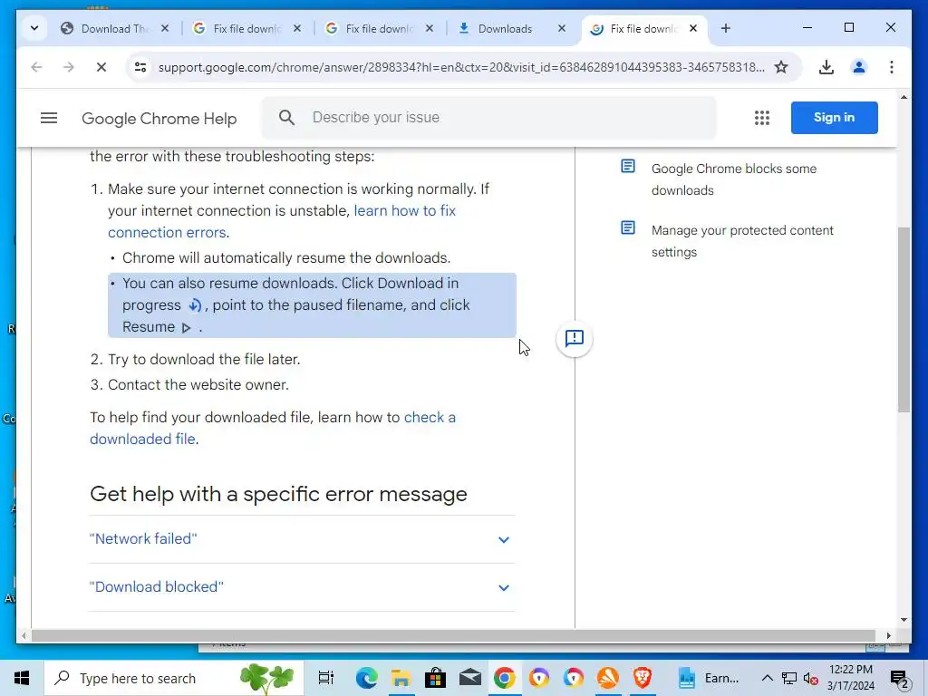Open Chrome profile icon
Screen dimensions: 928x696
click(x=859, y=67)
